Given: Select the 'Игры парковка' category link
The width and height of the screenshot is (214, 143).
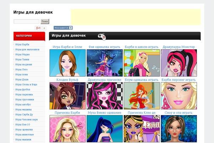Looking at the screenshot, I should (24, 94).
